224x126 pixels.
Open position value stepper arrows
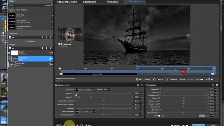[x=93, y=90]
